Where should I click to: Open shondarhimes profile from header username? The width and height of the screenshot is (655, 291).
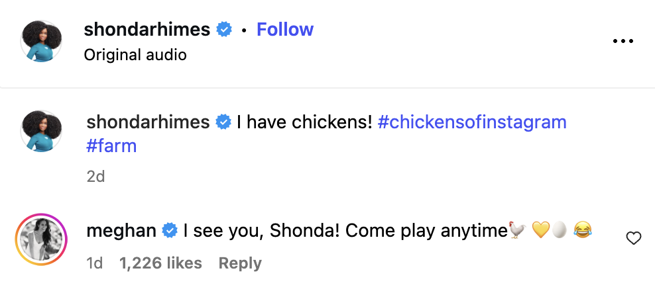[x=147, y=30]
